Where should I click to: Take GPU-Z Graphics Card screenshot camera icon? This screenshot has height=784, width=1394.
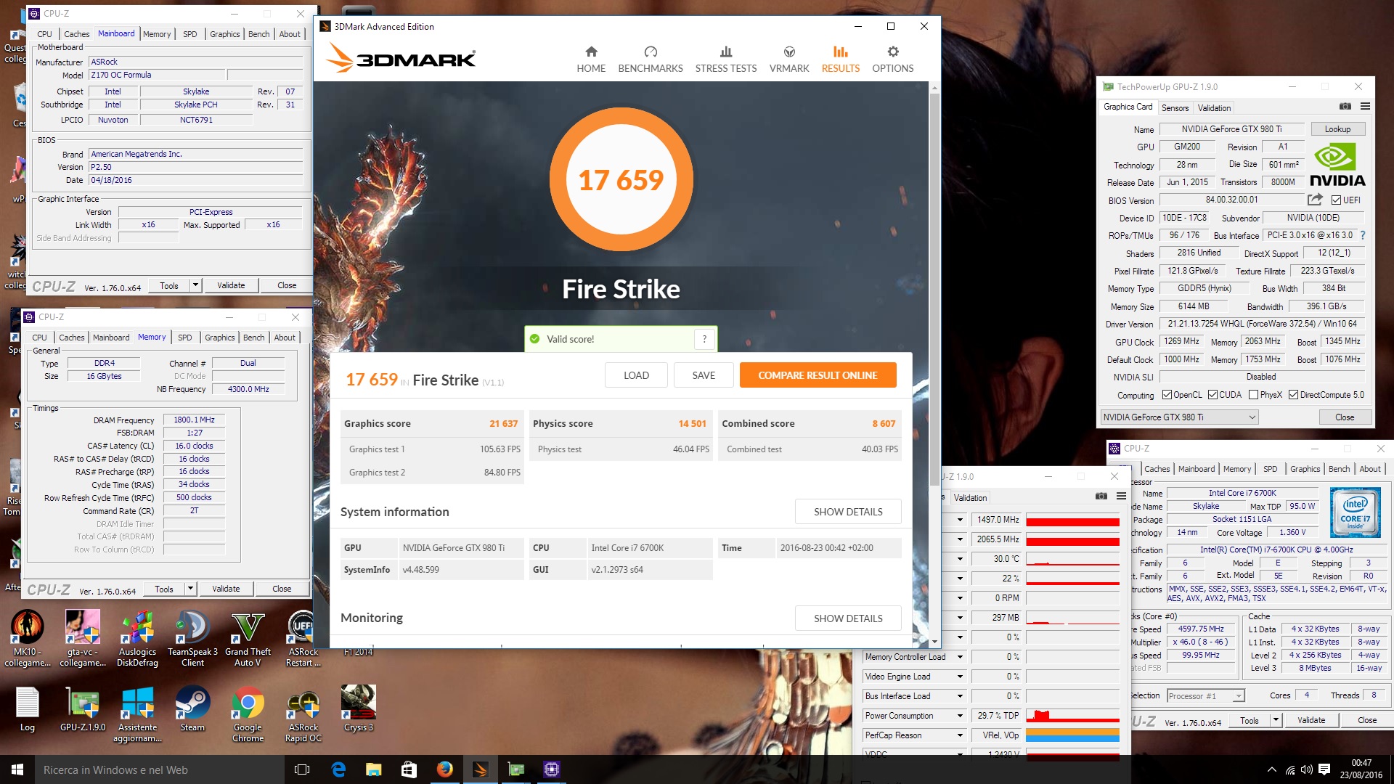tap(1345, 107)
